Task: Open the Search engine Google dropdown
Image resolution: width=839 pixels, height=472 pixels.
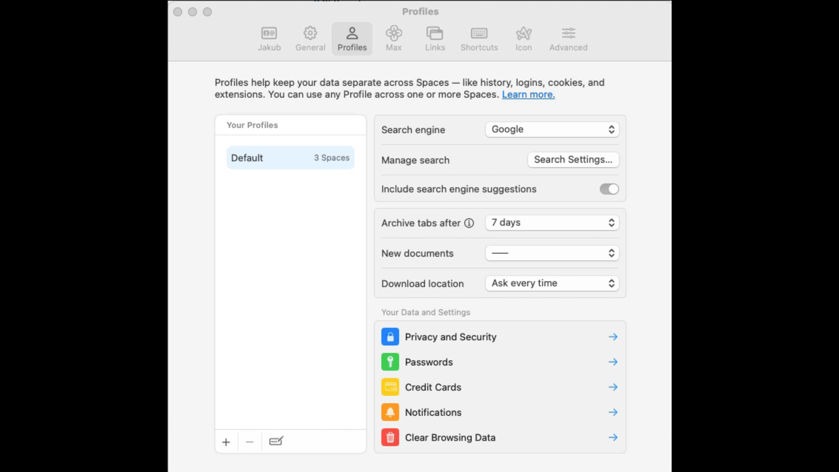Action: (x=552, y=129)
